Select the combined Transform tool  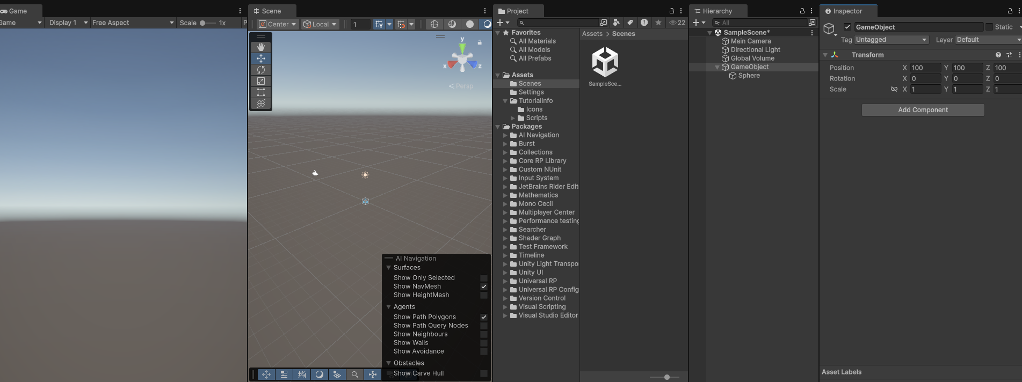pos(261,104)
